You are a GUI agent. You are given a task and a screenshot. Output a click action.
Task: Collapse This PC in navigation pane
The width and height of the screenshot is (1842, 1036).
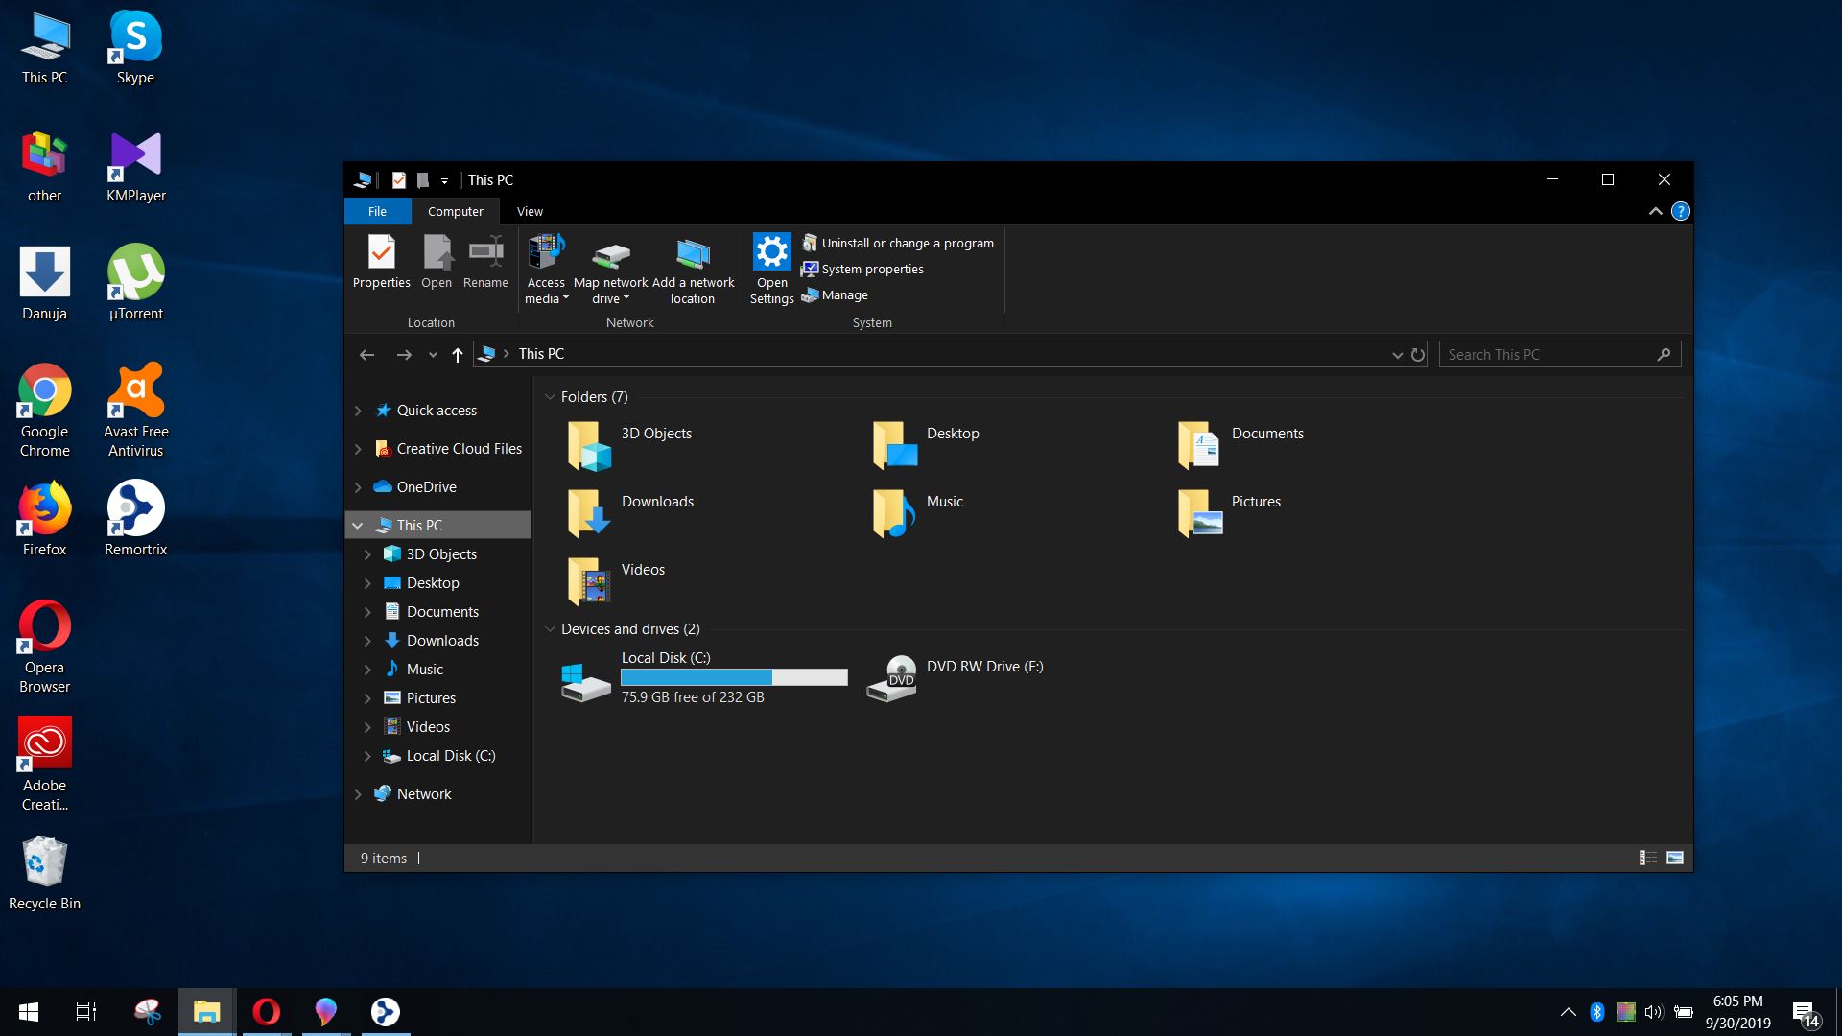pyautogui.click(x=358, y=526)
